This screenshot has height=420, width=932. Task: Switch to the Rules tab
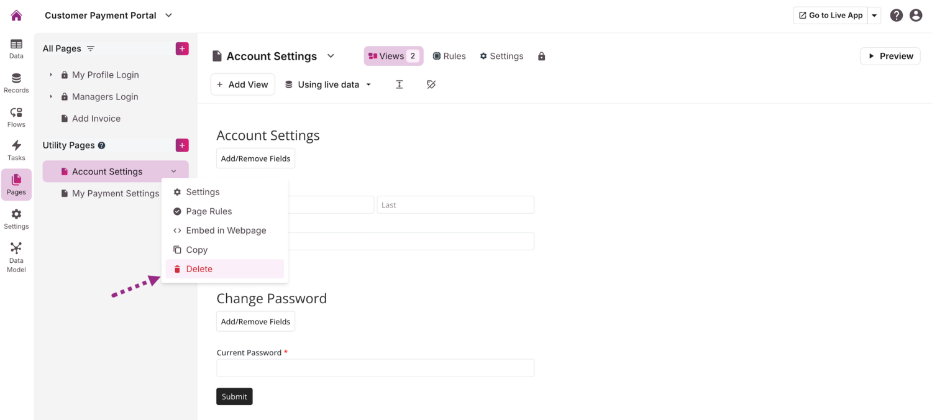tap(449, 56)
